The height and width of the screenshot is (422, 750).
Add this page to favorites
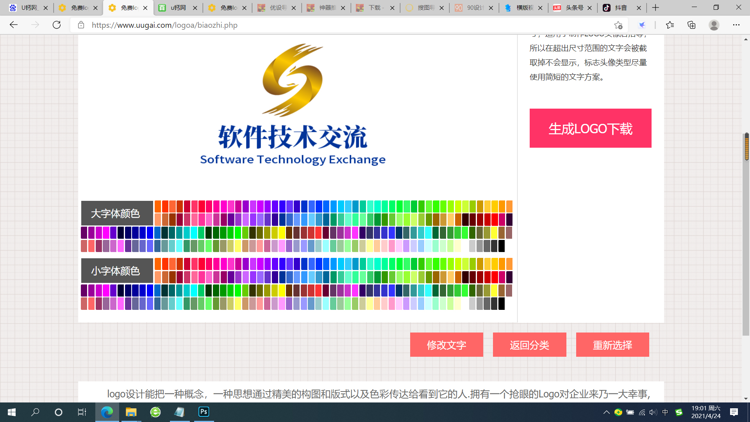[618, 25]
